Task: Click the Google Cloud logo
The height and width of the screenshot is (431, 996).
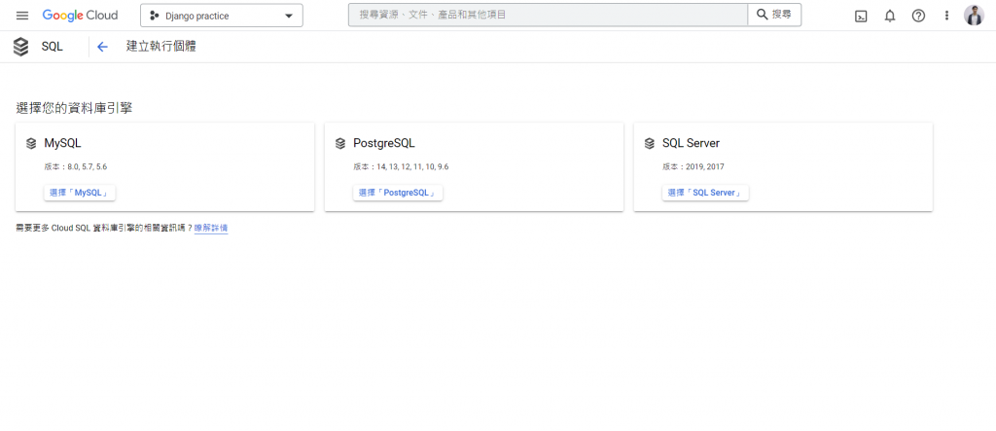Action: coord(80,16)
